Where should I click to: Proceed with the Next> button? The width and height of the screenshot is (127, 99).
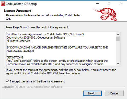tap(92, 93)
